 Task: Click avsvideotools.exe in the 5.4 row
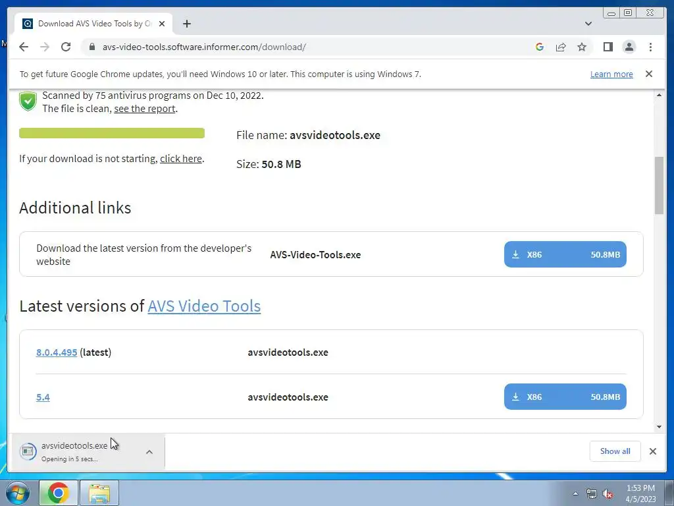coord(288,397)
